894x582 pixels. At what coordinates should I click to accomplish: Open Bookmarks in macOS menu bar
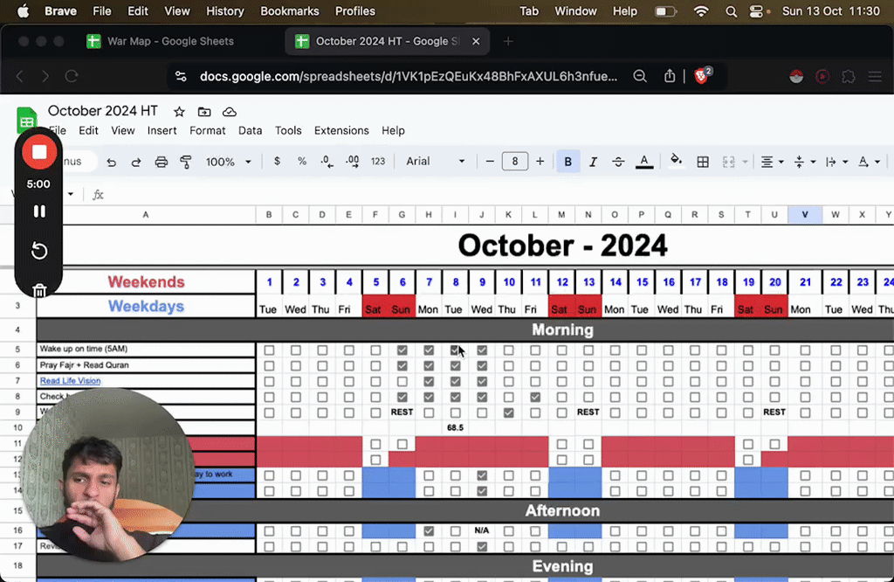[290, 11]
